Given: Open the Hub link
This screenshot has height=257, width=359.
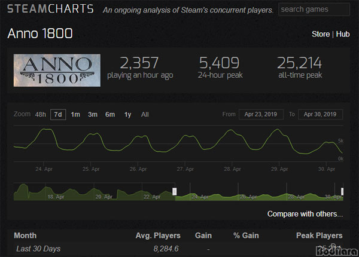Looking at the screenshot, I should tap(343, 34).
